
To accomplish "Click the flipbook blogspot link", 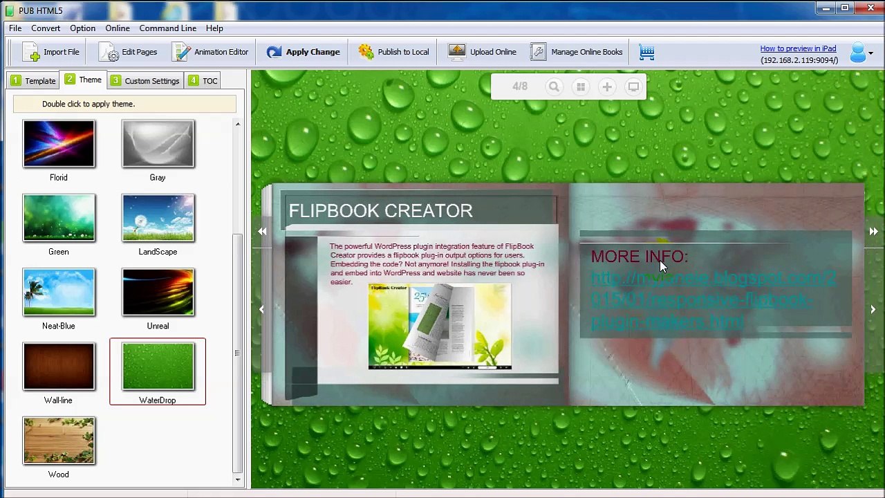I will [714, 300].
